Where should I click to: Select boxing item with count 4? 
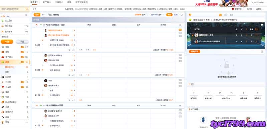[x=15, y=117]
